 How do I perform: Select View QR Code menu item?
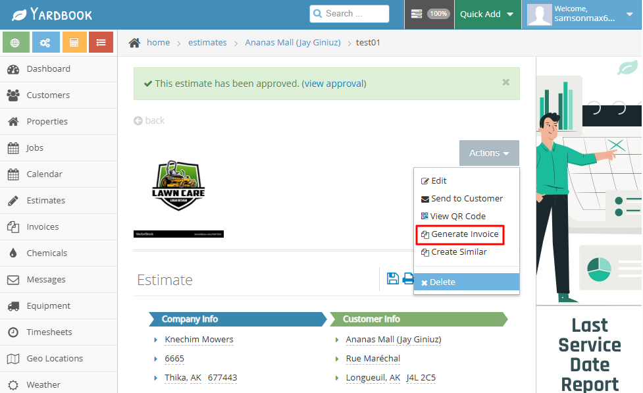coord(467,216)
